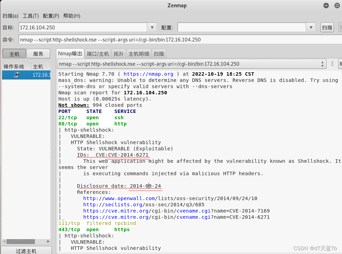The image size is (342, 254).
Task: Expand the 配置 profile dropdown arrow
Action: 311,28
